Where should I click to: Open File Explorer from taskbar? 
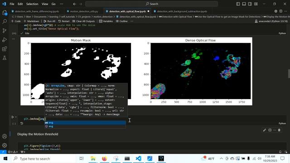[x=93, y=158]
